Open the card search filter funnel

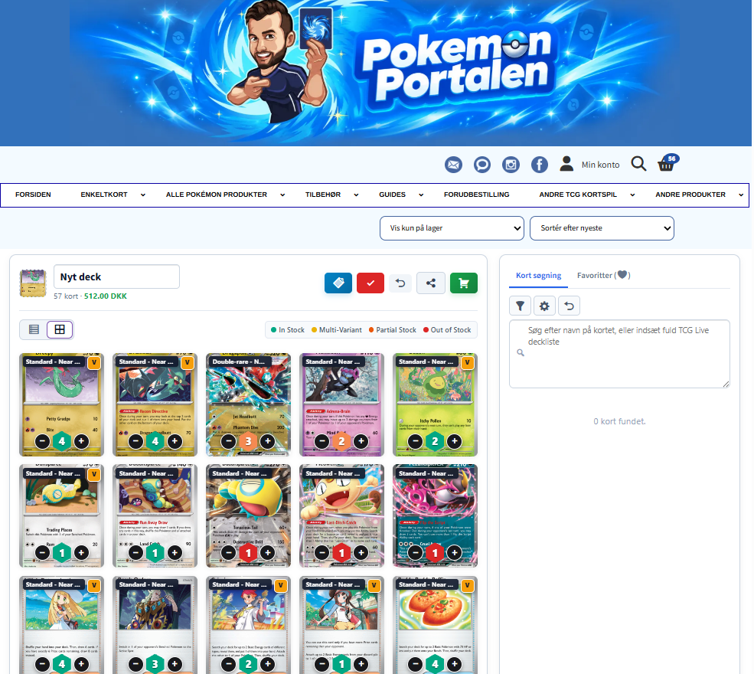520,306
